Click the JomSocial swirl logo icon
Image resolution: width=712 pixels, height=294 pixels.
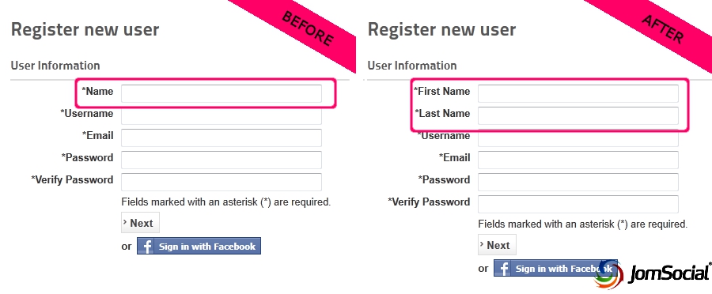607,274
